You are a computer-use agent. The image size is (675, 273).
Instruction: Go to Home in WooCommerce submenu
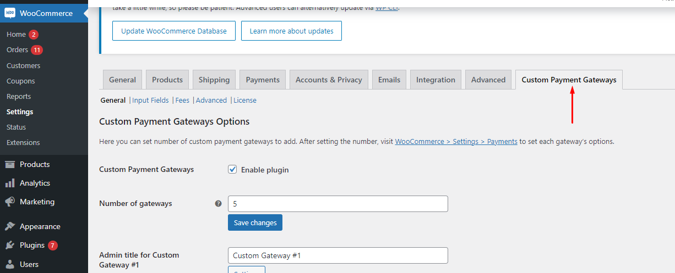[x=16, y=35]
